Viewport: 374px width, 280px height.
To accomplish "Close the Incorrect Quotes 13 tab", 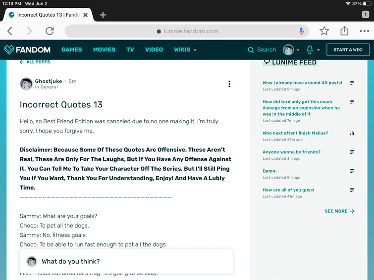I will pyautogui.click(x=85, y=15).
